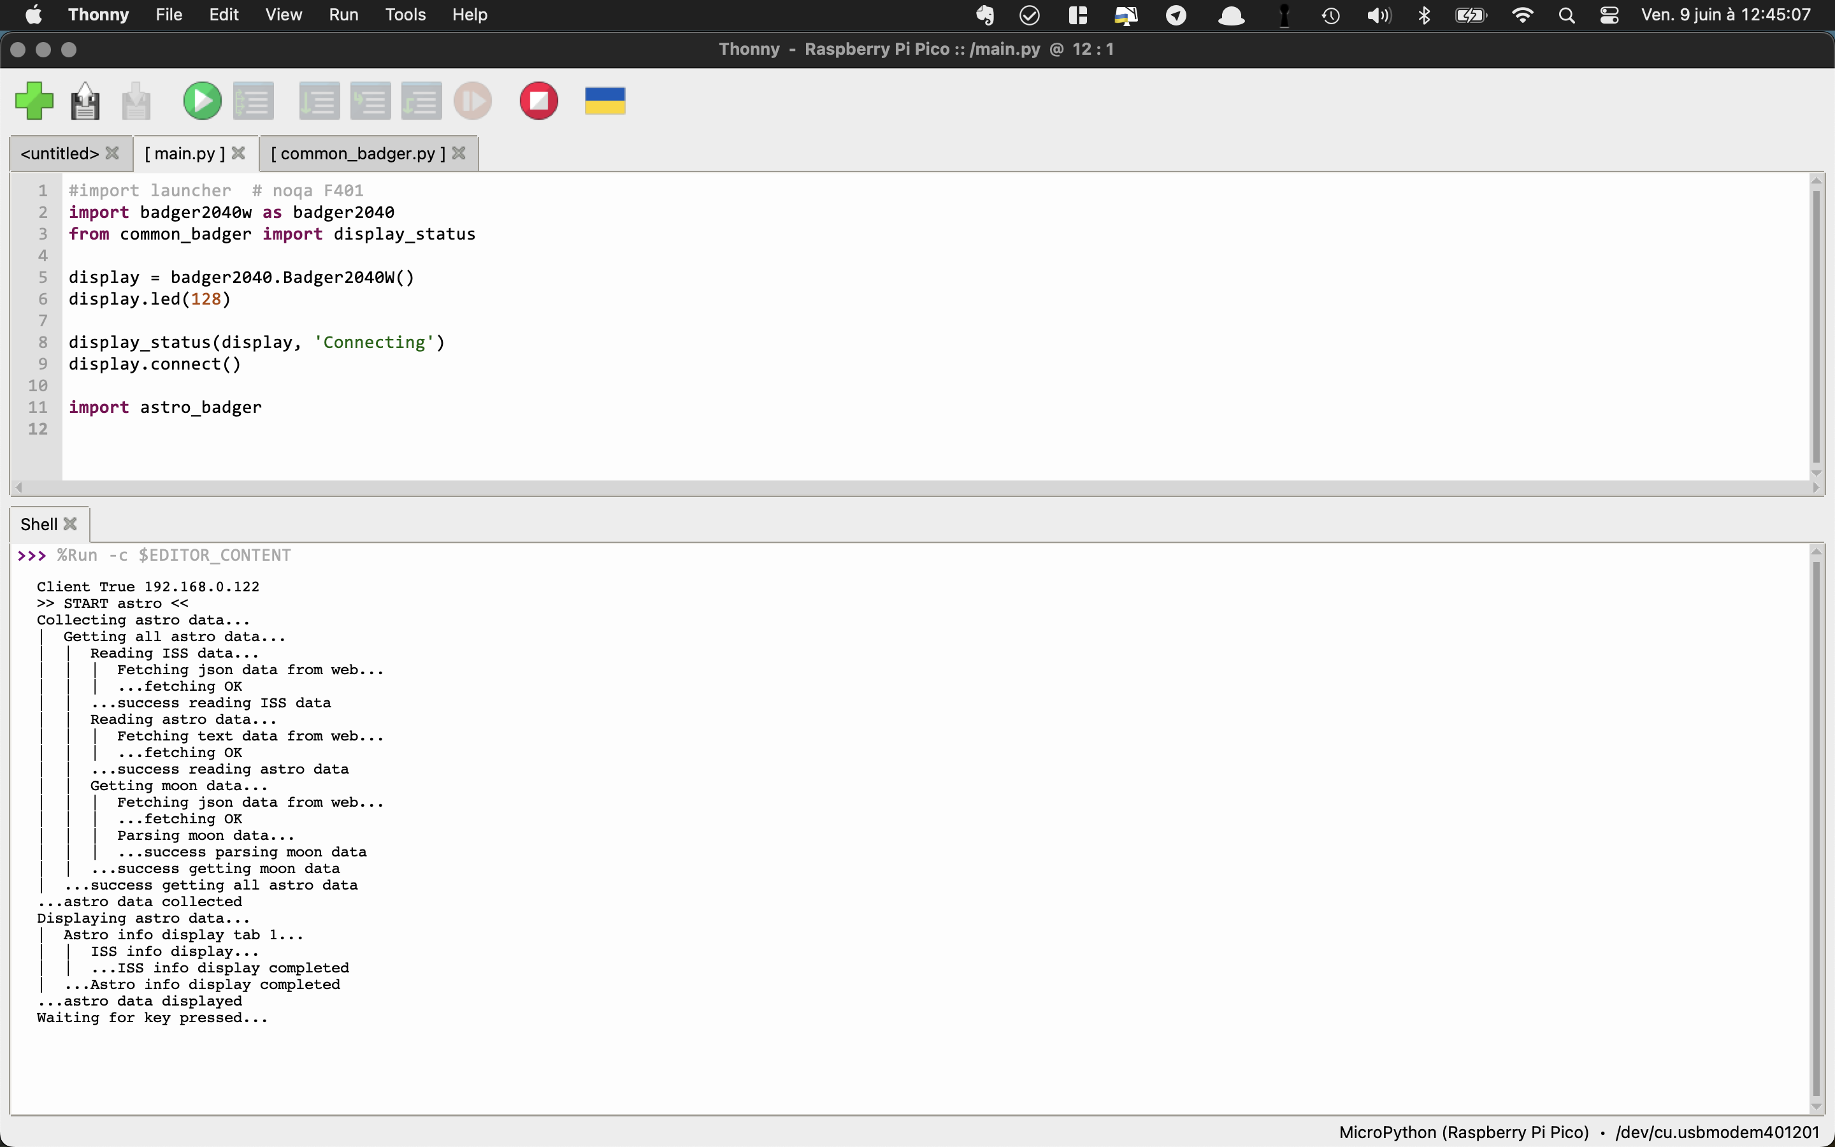Click the Step into icon
The width and height of the screenshot is (1835, 1147).
[x=370, y=101]
